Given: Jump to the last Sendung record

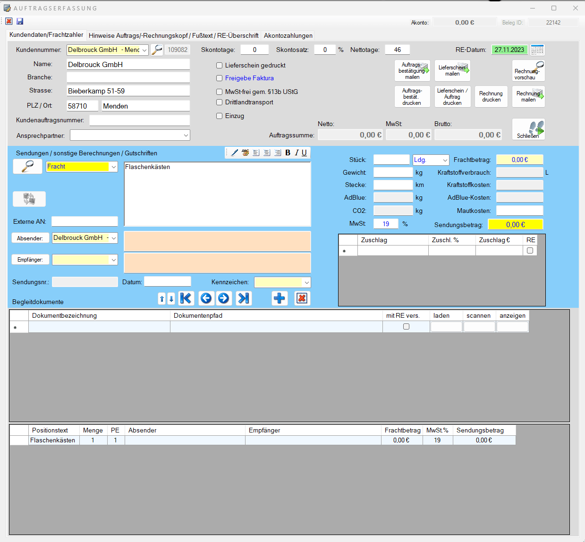Looking at the screenshot, I should (244, 298).
